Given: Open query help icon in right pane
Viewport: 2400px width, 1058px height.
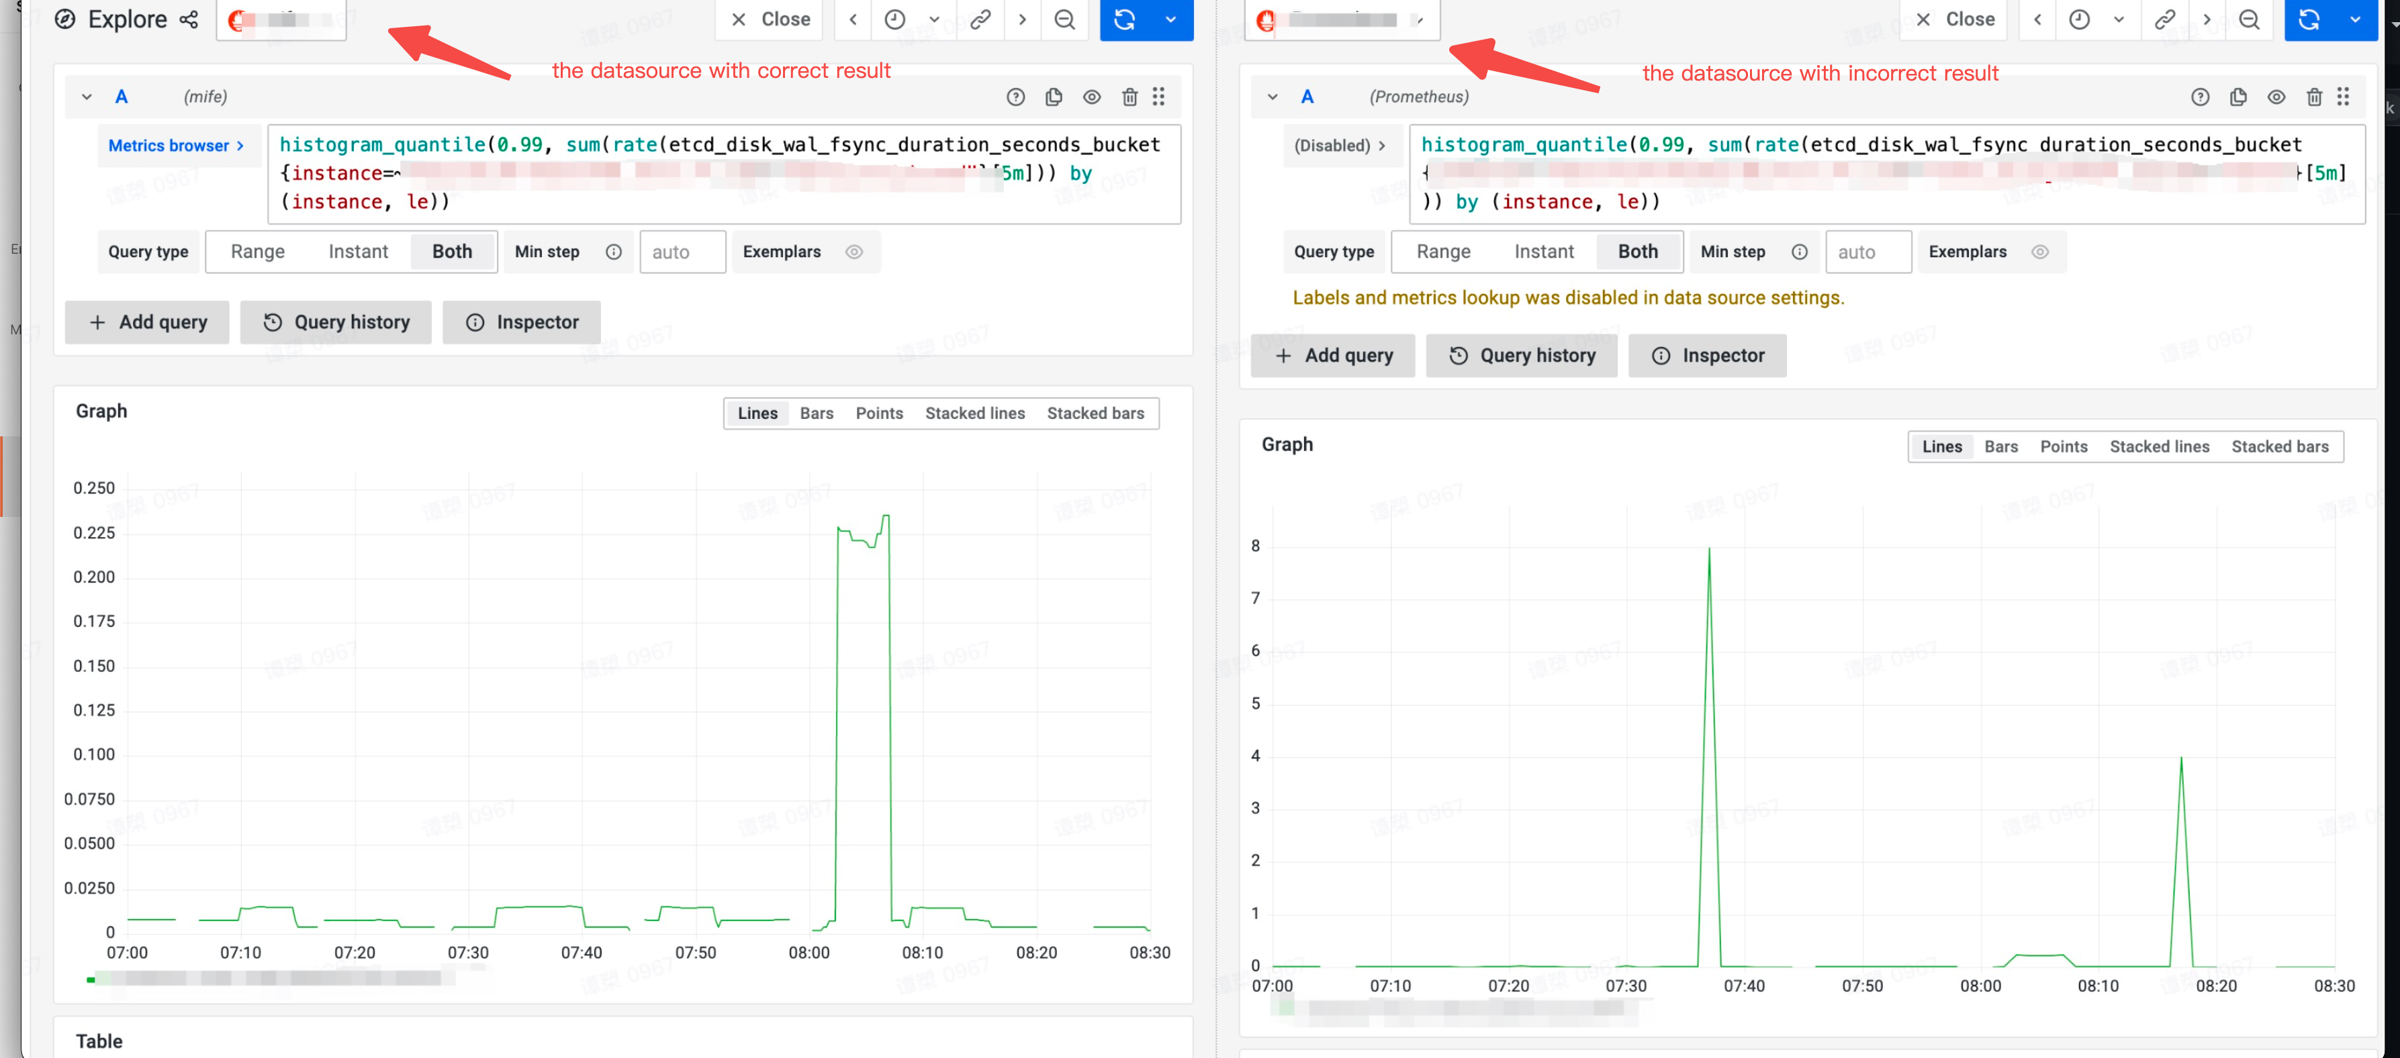Looking at the screenshot, I should [x=2200, y=97].
